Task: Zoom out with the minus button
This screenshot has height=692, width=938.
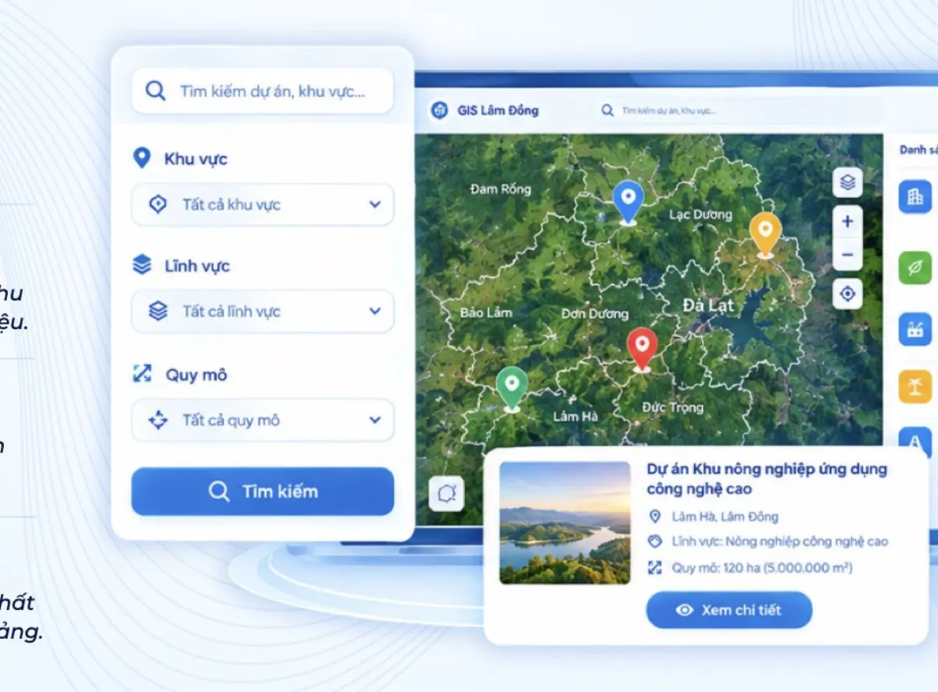Action: coord(847,255)
